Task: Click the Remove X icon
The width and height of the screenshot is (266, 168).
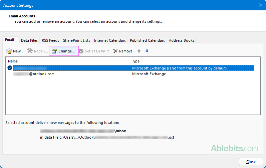Action: [115, 51]
